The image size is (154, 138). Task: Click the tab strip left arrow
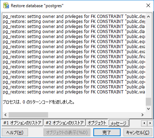(x=144, y=123)
